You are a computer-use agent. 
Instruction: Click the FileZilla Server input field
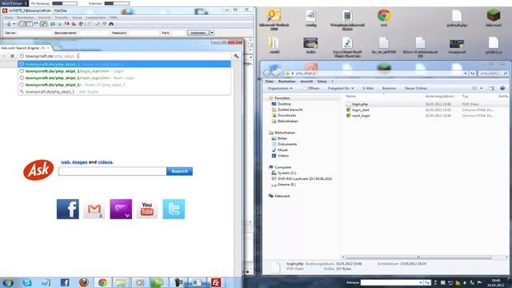[x=35, y=33]
